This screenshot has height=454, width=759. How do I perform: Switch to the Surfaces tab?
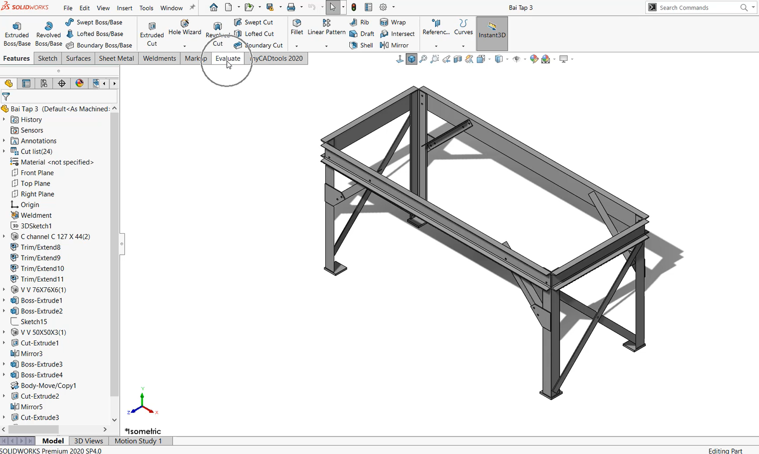click(x=78, y=59)
